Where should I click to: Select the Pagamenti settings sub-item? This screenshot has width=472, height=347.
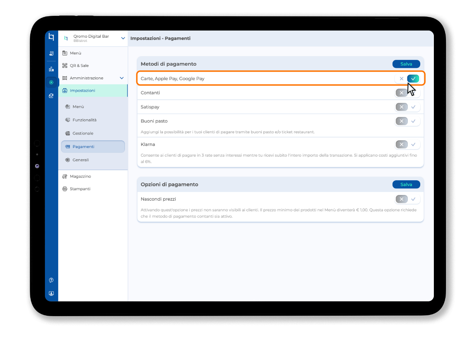click(x=93, y=147)
